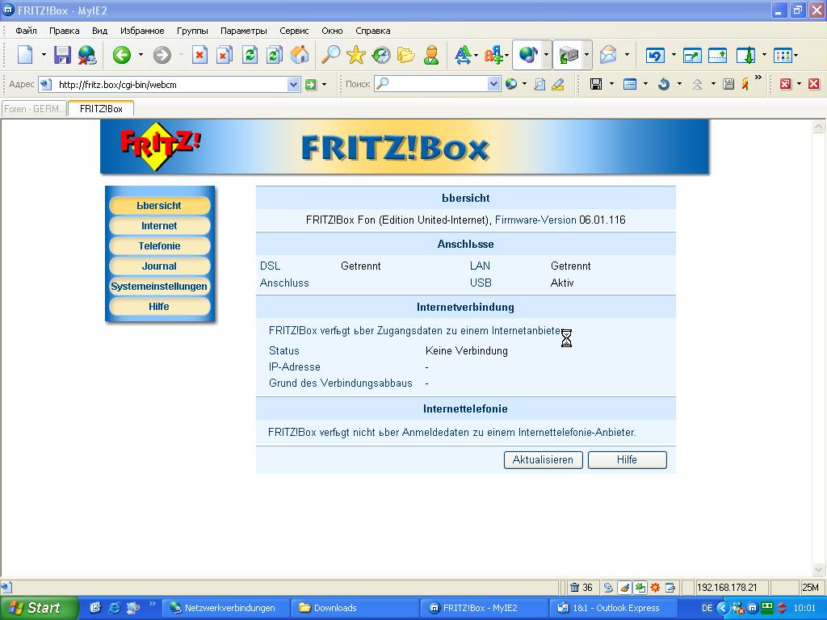Click the green Go arrow beside address bar
This screenshot has width=827, height=620.
[311, 84]
